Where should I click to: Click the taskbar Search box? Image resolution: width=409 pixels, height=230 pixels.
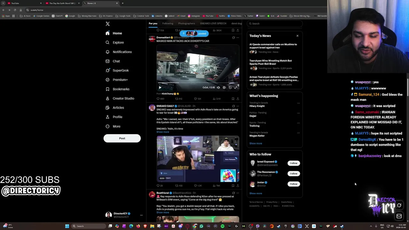89,226
